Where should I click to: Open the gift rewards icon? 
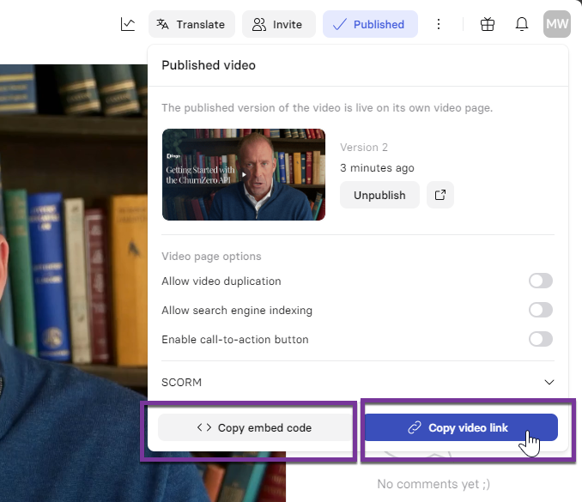(488, 25)
